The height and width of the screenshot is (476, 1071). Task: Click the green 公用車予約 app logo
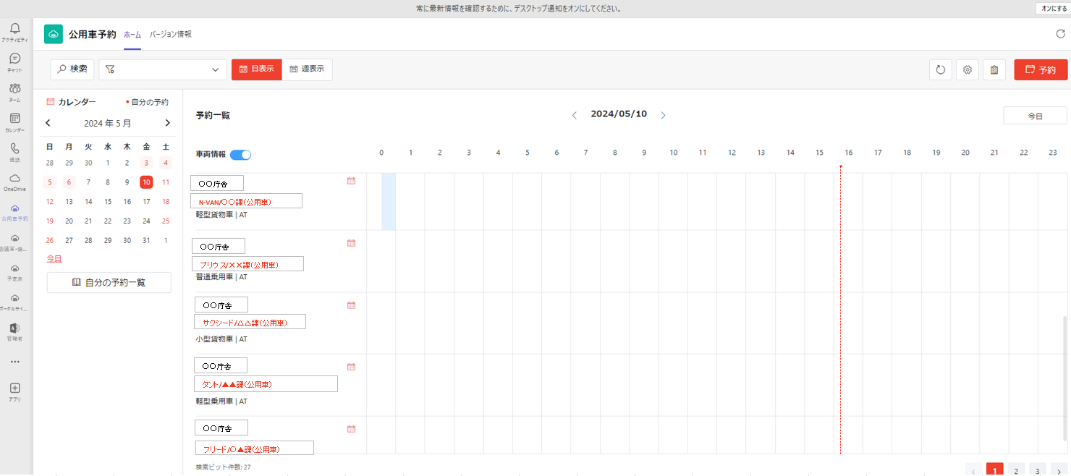pos(53,34)
